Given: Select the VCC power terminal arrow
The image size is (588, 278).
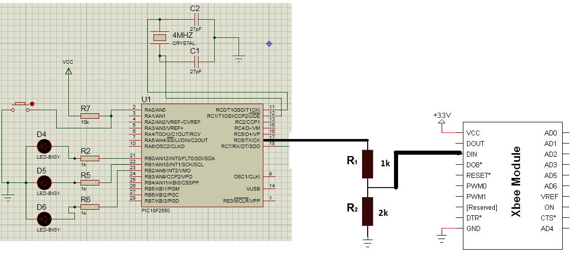Looking at the screenshot, I should [x=68, y=71].
